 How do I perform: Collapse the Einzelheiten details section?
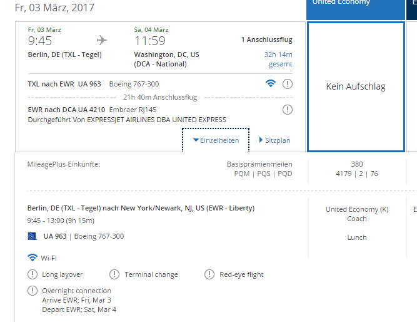pyautogui.click(x=216, y=140)
